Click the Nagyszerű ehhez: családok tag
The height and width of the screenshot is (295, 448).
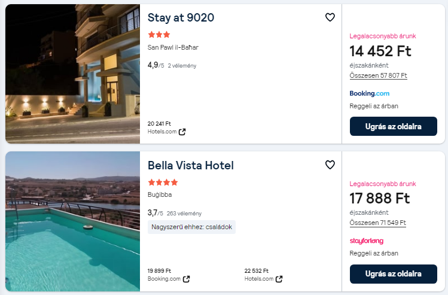coord(191,227)
